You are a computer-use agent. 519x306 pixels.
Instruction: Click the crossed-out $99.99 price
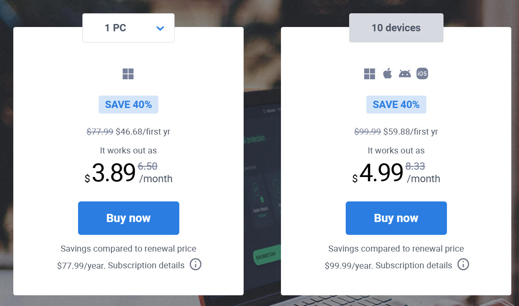[368, 132]
